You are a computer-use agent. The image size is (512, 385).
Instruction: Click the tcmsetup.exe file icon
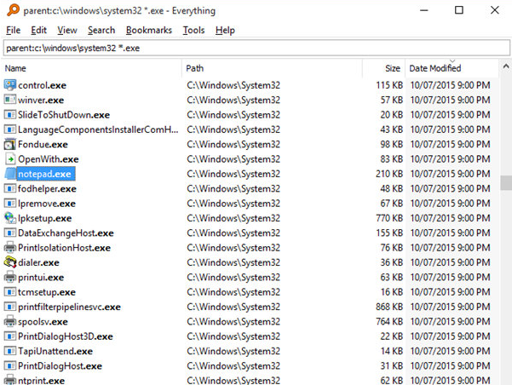(x=9, y=292)
